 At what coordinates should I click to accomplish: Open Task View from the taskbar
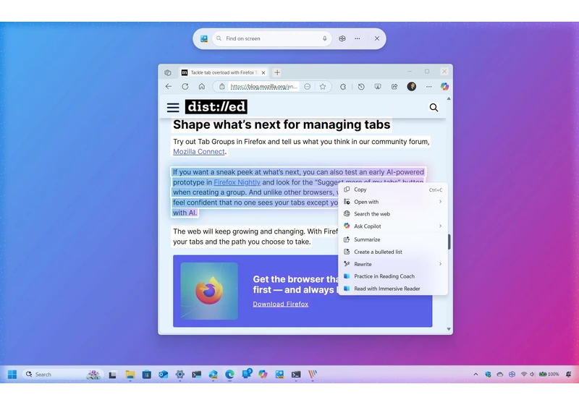click(x=113, y=375)
